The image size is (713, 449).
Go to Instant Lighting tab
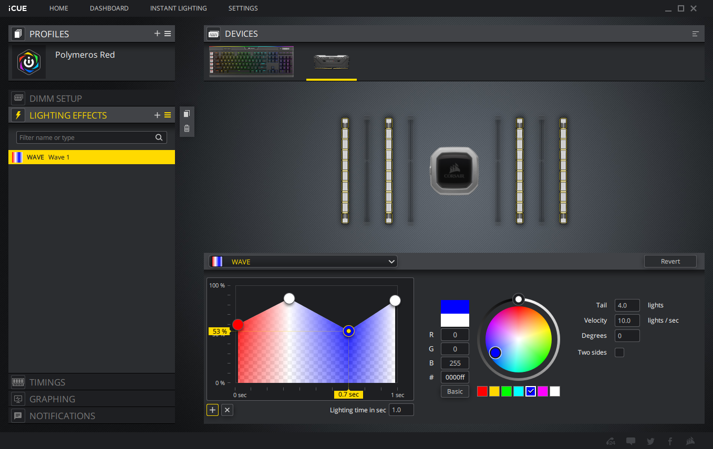[x=178, y=8]
